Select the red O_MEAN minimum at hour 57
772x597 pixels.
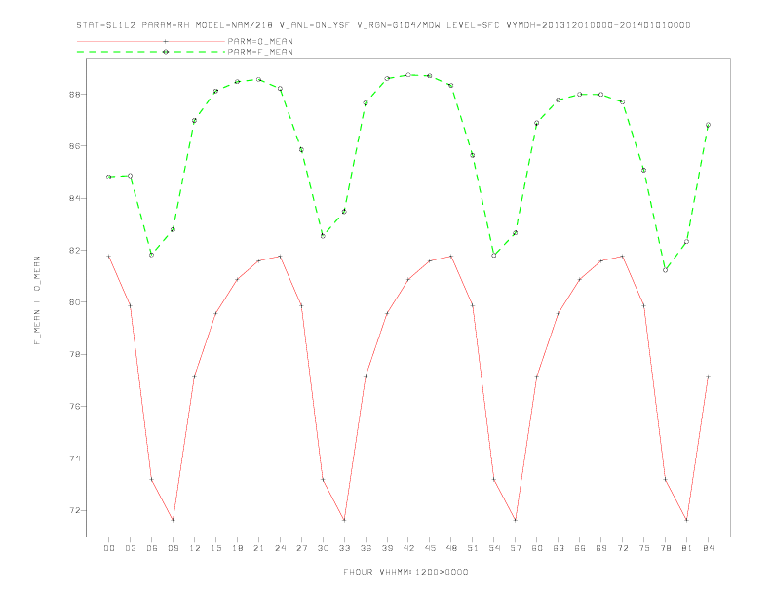[516, 520]
